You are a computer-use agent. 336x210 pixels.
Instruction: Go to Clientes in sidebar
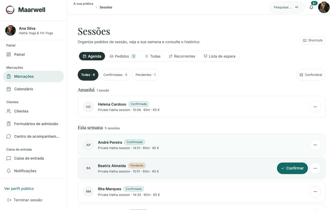click(x=33, y=111)
